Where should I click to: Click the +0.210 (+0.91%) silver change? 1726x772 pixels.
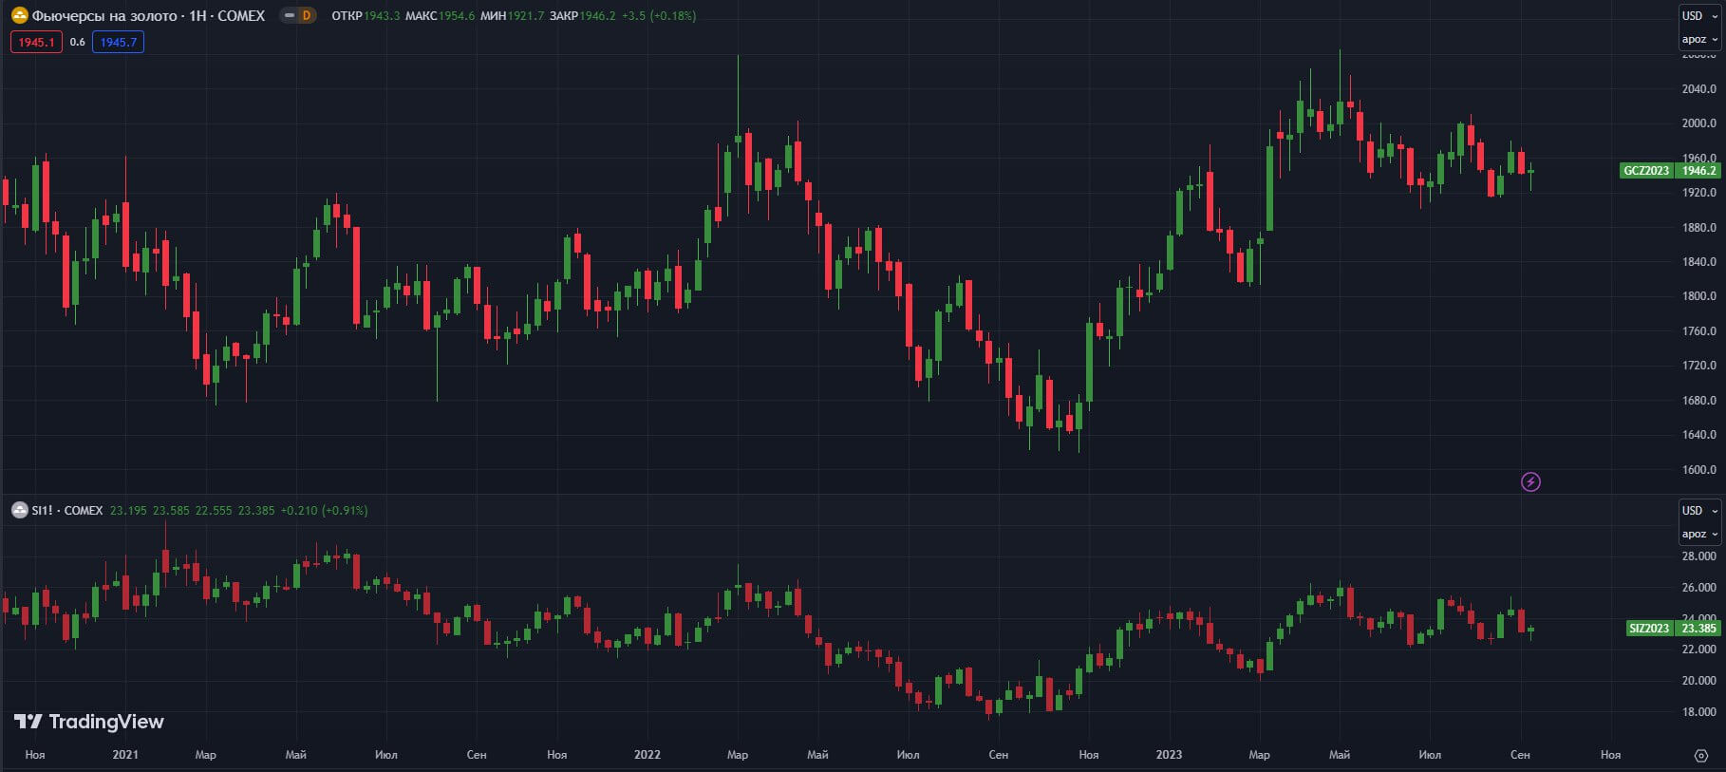click(324, 510)
